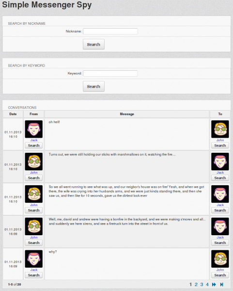The width and height of the screenshot is (233, 291).
Task: Click Search button under Keyword field
Action: 93,86
